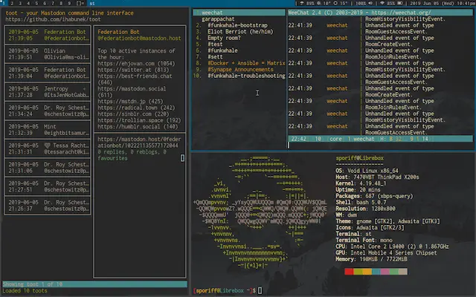Open the #funkwhale-bootstrap buffer
Image resolution: width=476 pixels, height=297 pixels.
click(238, 25)
